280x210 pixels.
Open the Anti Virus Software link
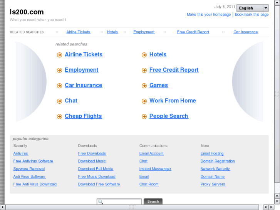tap(29, 176)
